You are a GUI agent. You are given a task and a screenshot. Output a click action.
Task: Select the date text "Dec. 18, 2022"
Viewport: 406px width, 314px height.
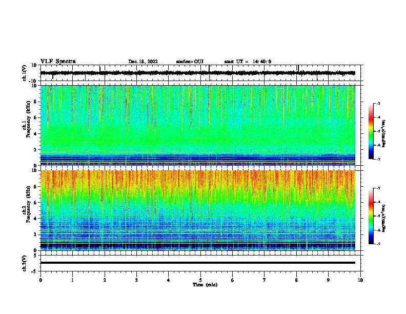143,62
